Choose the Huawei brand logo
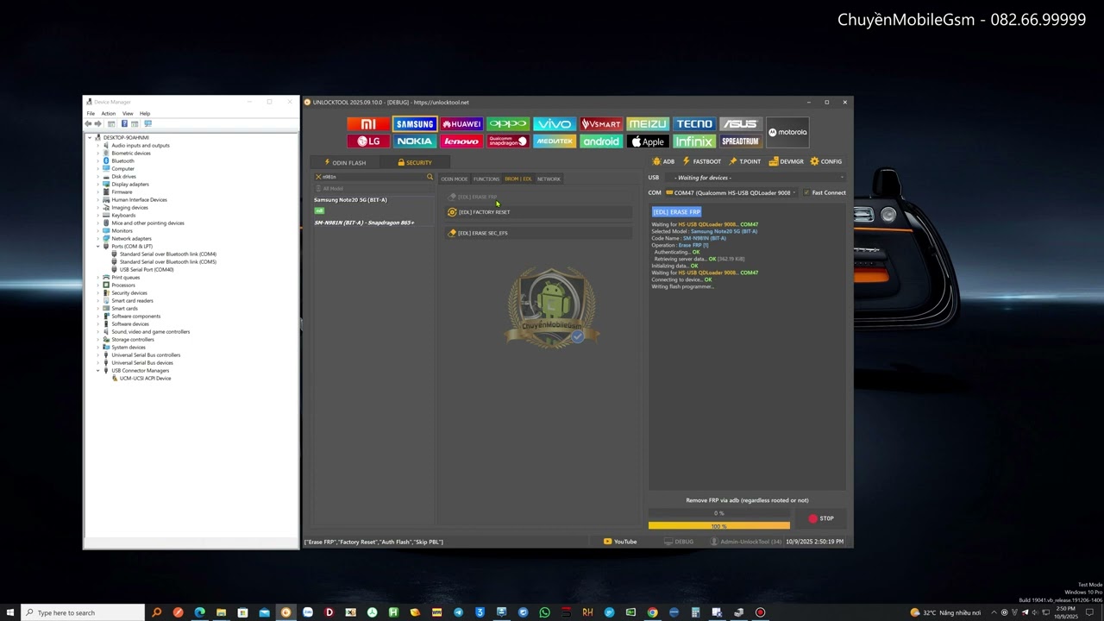This screenshot has width=1104, height=621. (461, 124)
